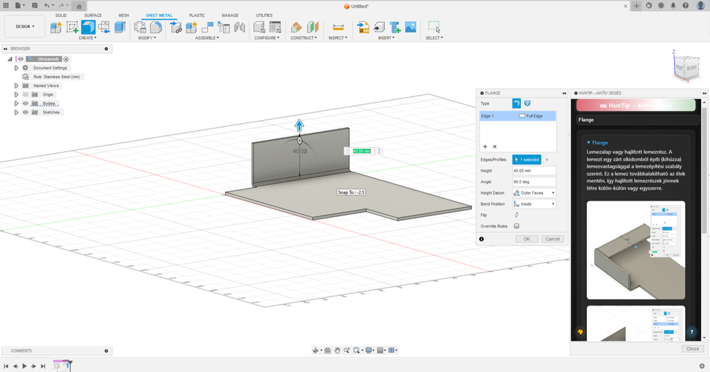Click the Flip direction icon in the Flange dialog
The image size is (710, 372).
(517, 215)
